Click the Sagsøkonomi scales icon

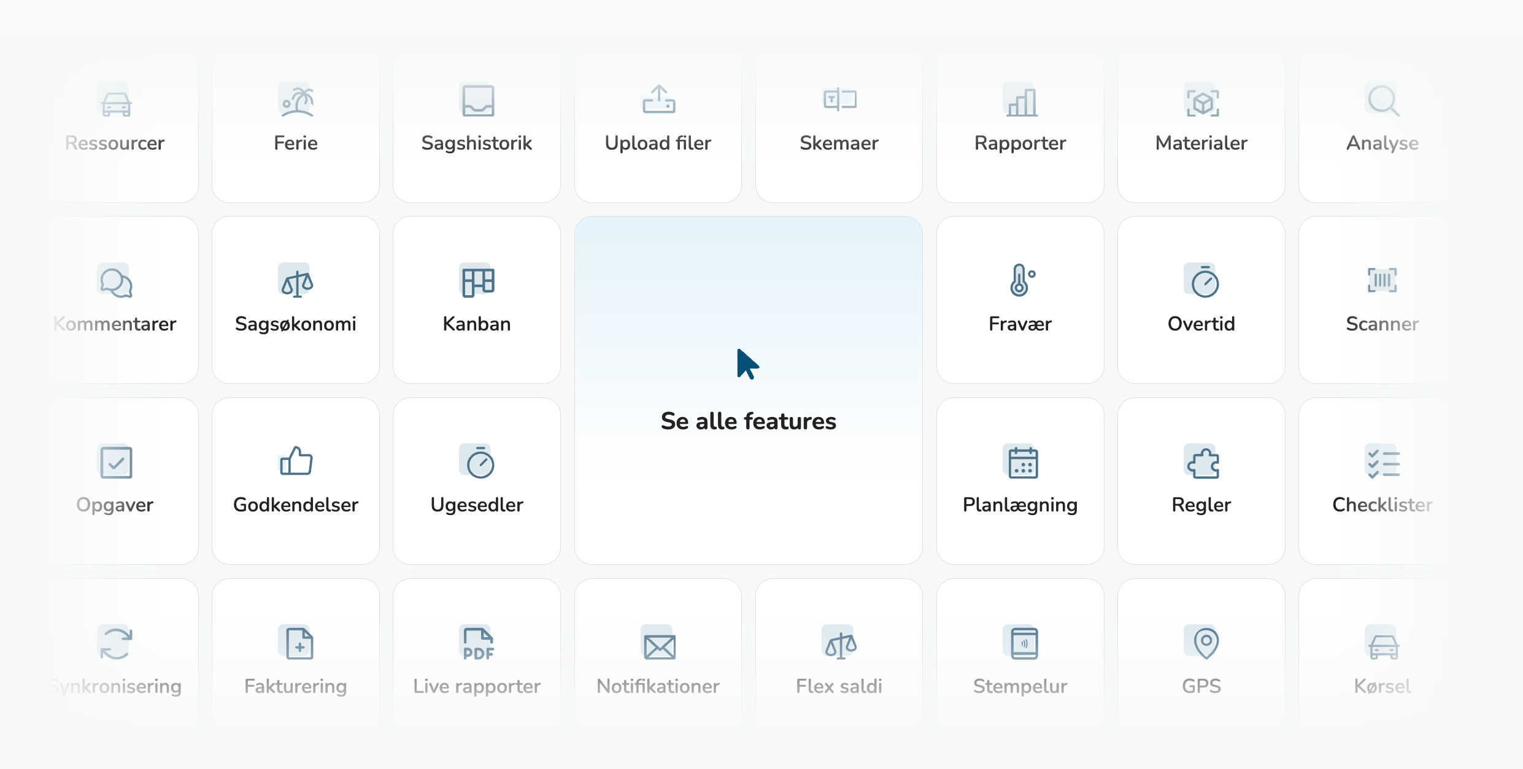click(296, 281)
